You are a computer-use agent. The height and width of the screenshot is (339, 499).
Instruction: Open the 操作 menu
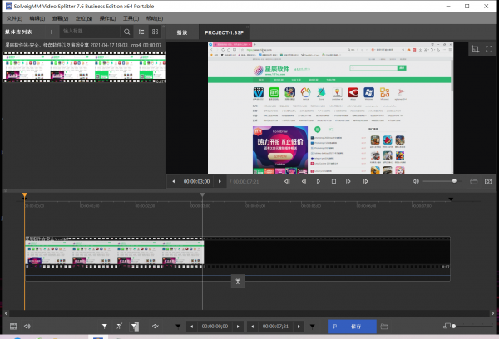(x=107, y=18)
